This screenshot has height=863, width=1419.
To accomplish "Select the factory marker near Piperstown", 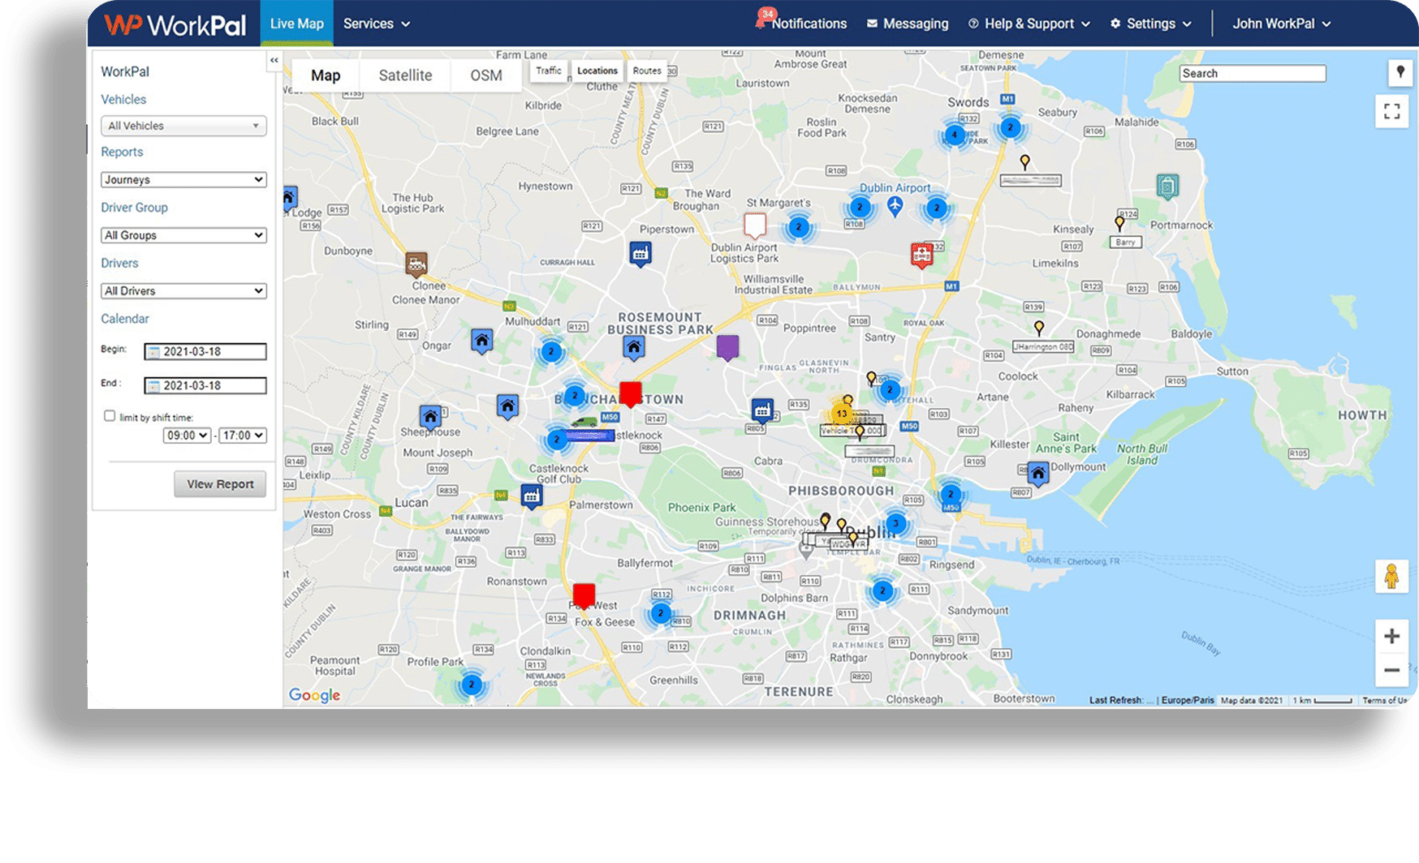I will (640, 254).
